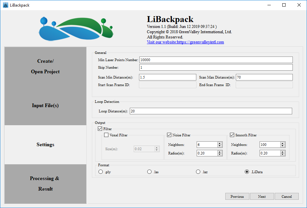Image resolution: width=307 pixels, height=208 pixels.
Task: Decrease Smooth Filter Radius value
Action: [x=282, y=154]
